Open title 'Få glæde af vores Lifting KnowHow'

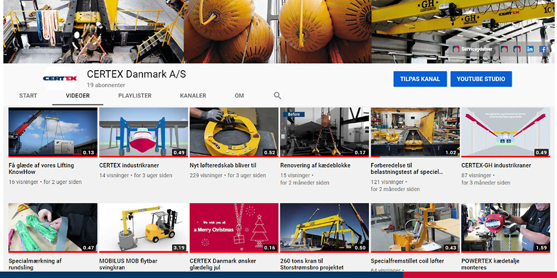coord(41,169)
